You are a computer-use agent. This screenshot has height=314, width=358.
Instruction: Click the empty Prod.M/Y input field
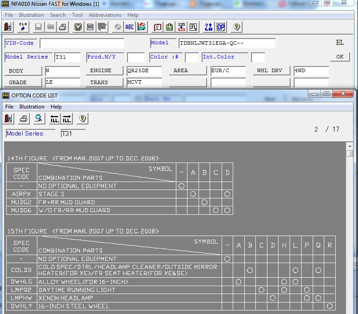click(136, 58)
